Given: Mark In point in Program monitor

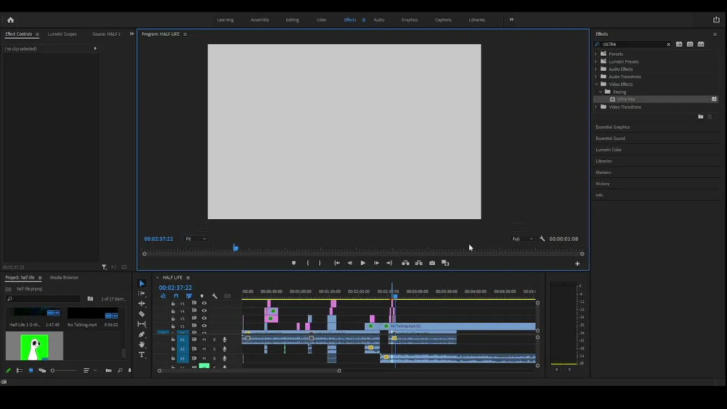Looking at the screenshot, I should tap(308, 263).
